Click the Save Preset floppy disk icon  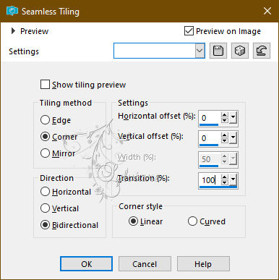tap(218, 51)
